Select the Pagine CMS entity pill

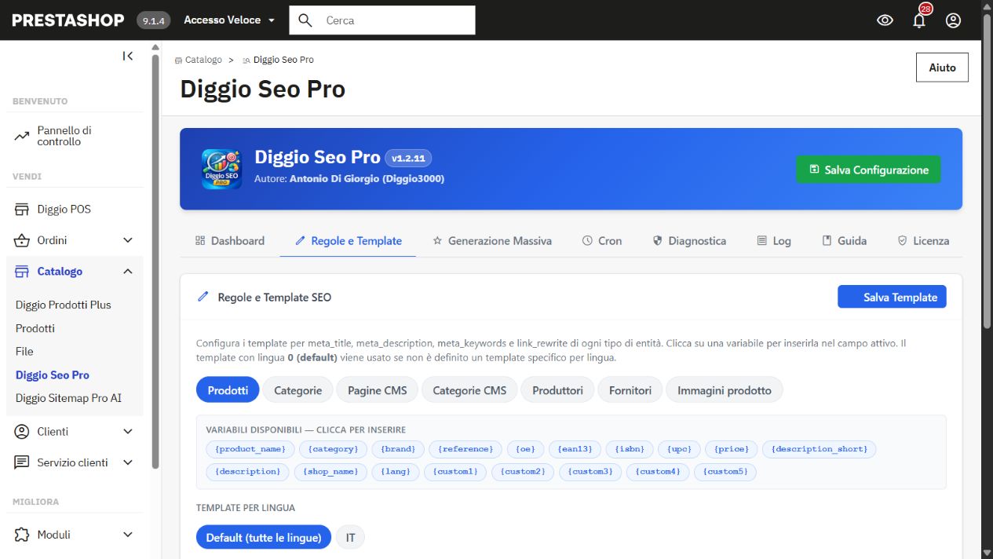tap(378, 390)
